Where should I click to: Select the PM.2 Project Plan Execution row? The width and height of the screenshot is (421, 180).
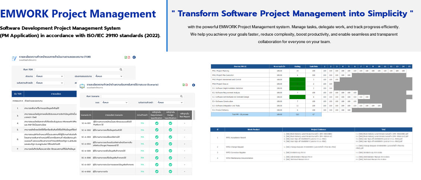click(311, 75)
